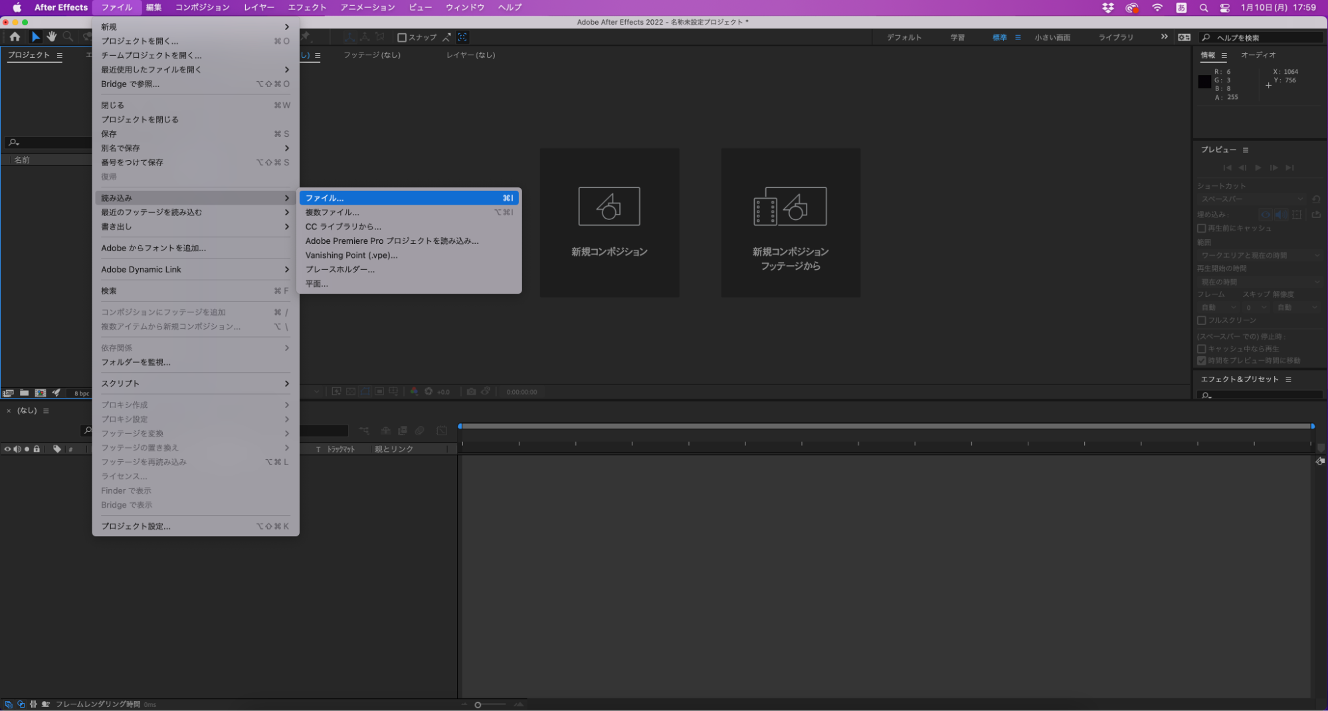Switch to 小さい画面 workspace
Viewport: 1328px width, 711px height.
point(1052,38)
